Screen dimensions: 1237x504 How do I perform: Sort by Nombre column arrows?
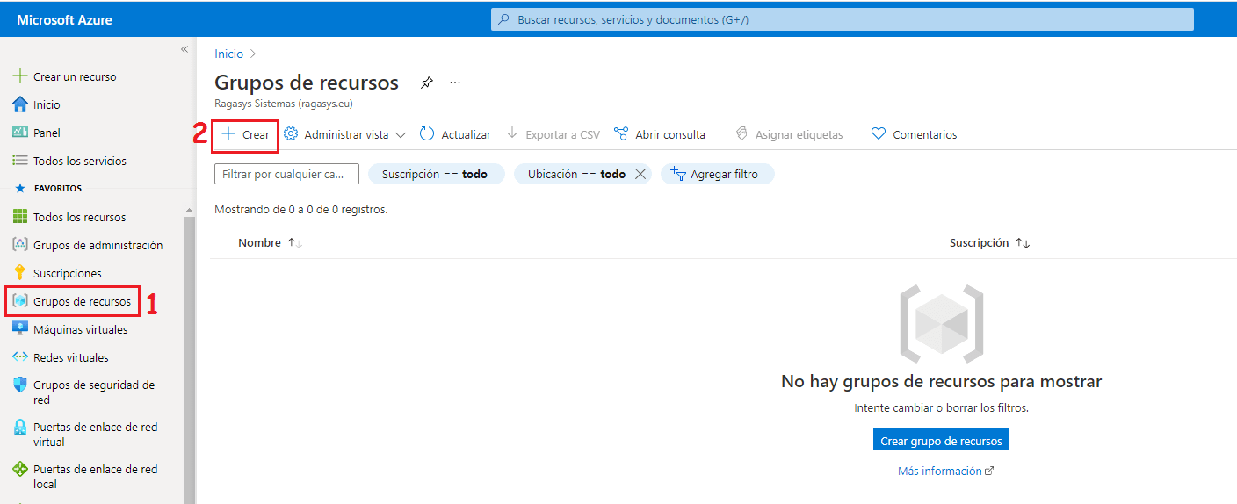[295, 243]
